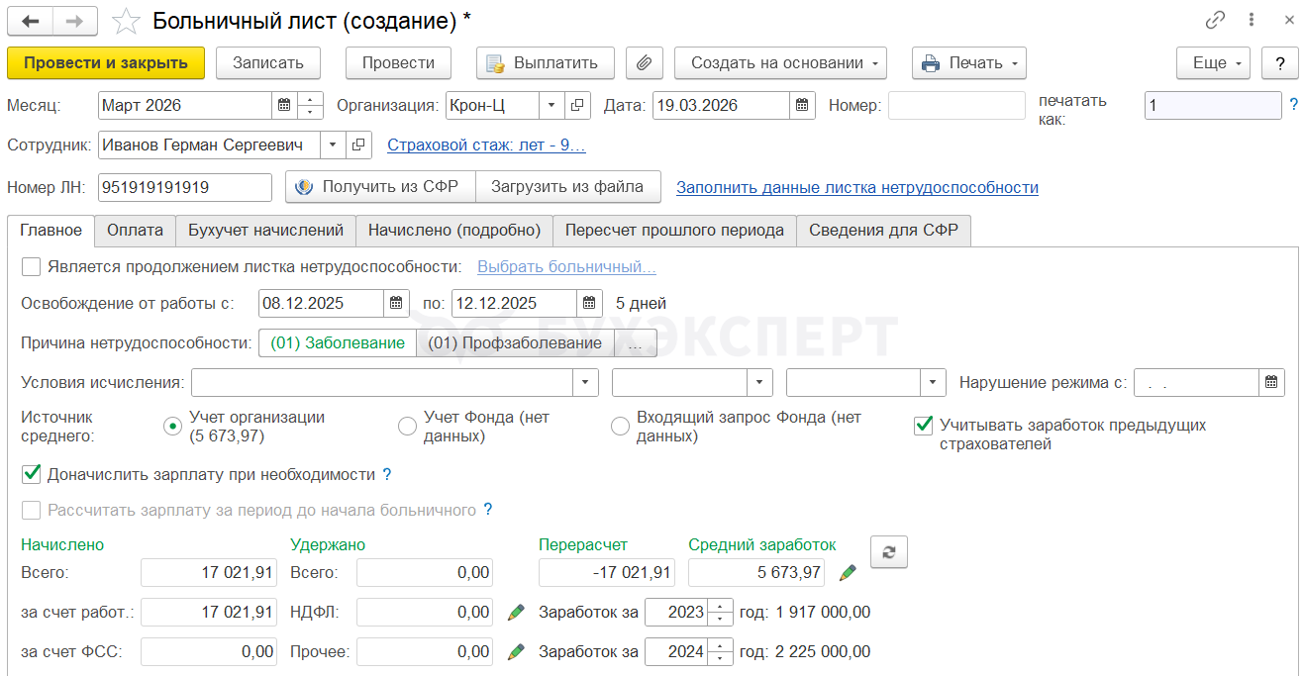Edit Прочее deductions with pencil icon
Screen dimensions: 1304x676
click(515, 651)
